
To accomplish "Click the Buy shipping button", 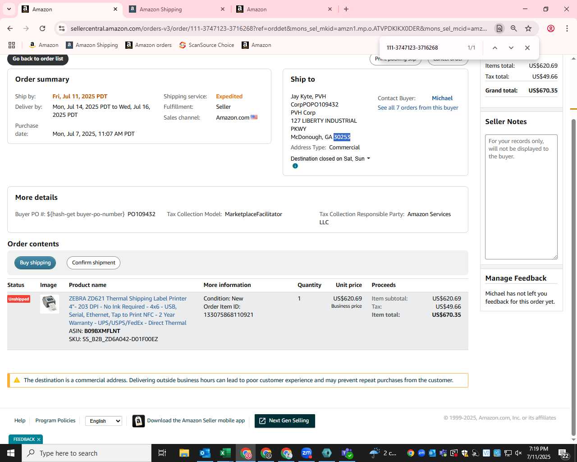I will [35, 263].
